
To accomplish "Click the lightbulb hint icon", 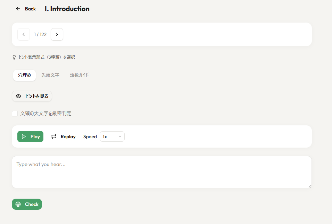I will [14, 57].
